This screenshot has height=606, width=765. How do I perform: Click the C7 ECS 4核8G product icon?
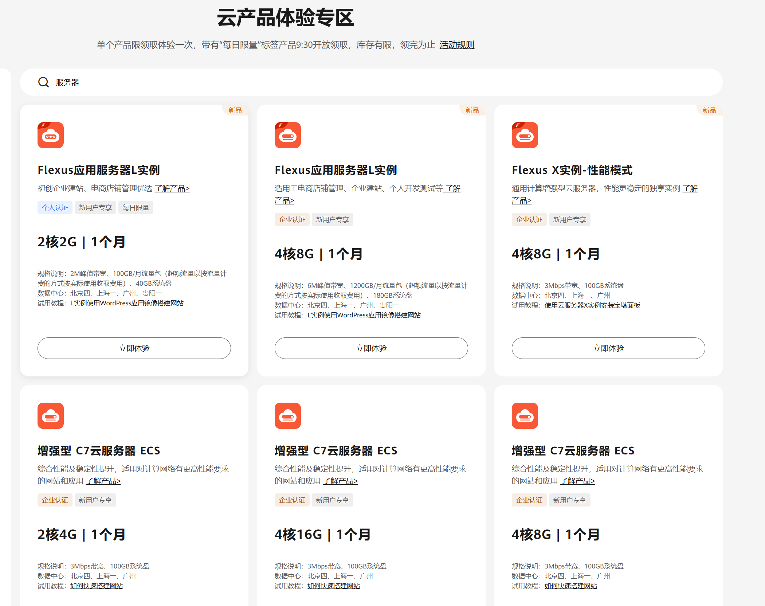[525, 416]
